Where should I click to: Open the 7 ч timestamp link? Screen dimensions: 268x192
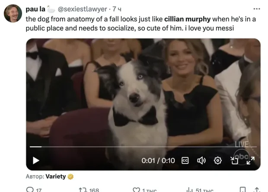pos(117,9)
